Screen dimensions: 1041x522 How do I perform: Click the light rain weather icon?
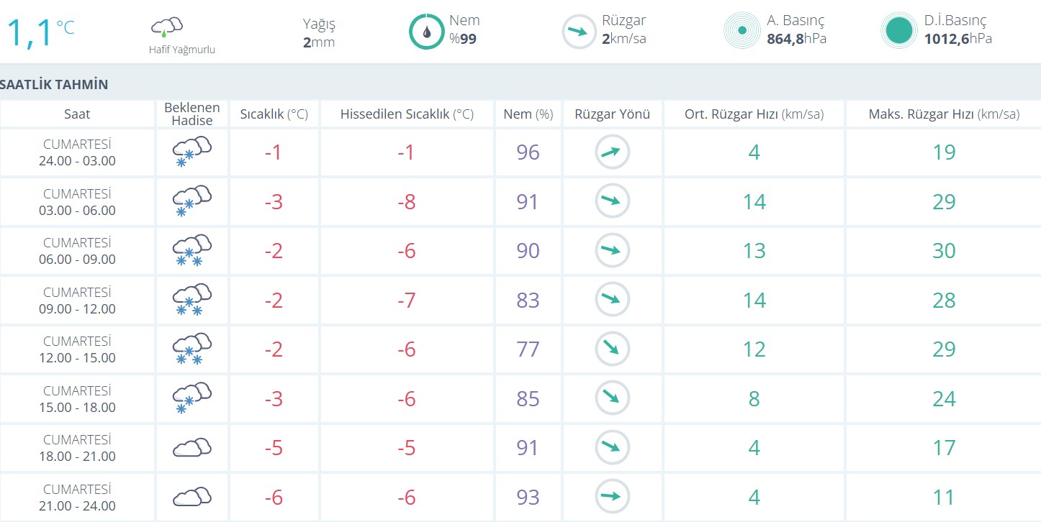click(x=166, y=28)
